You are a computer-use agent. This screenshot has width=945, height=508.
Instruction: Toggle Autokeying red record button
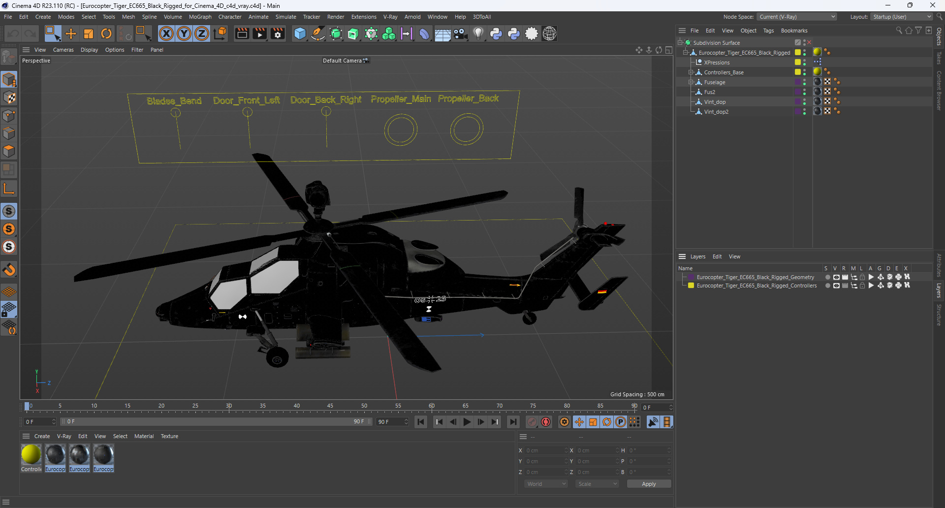[x=546, y=422]
